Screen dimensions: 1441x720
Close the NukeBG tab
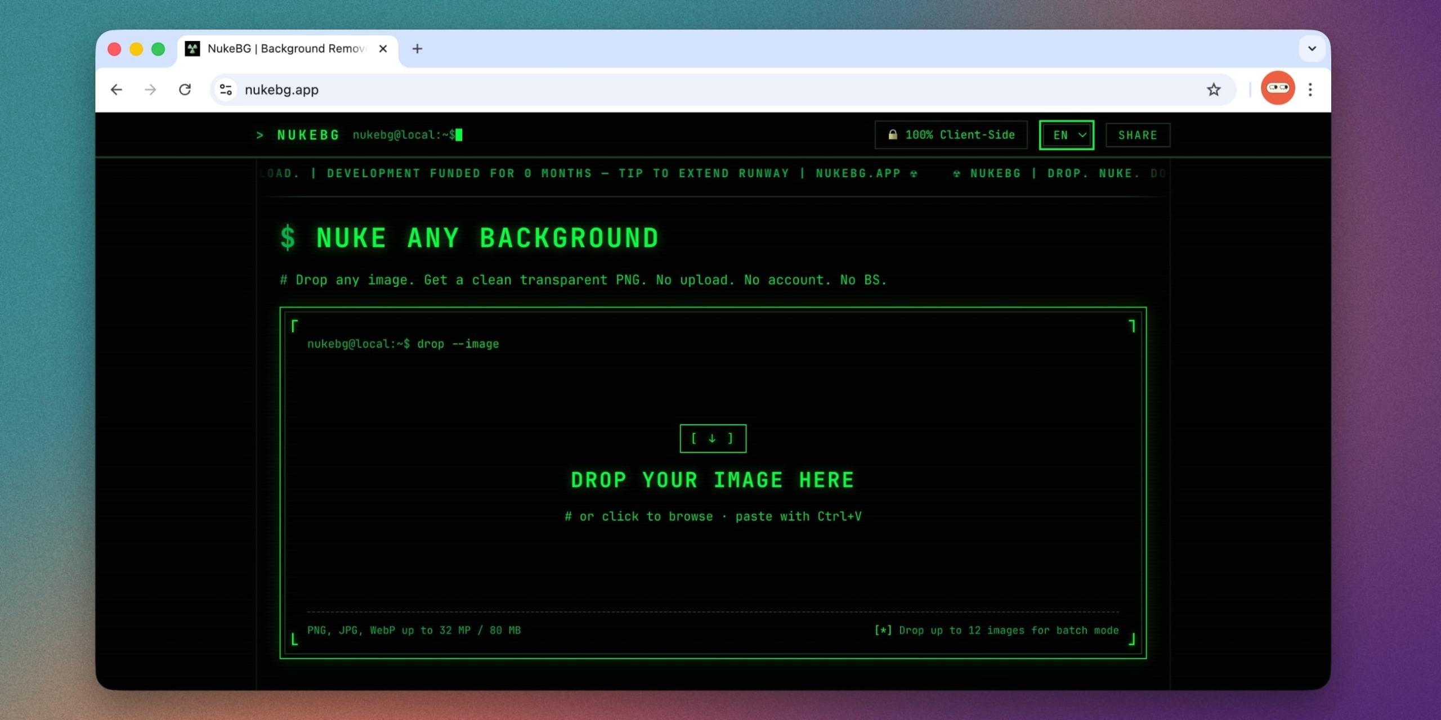pos(383,49)
